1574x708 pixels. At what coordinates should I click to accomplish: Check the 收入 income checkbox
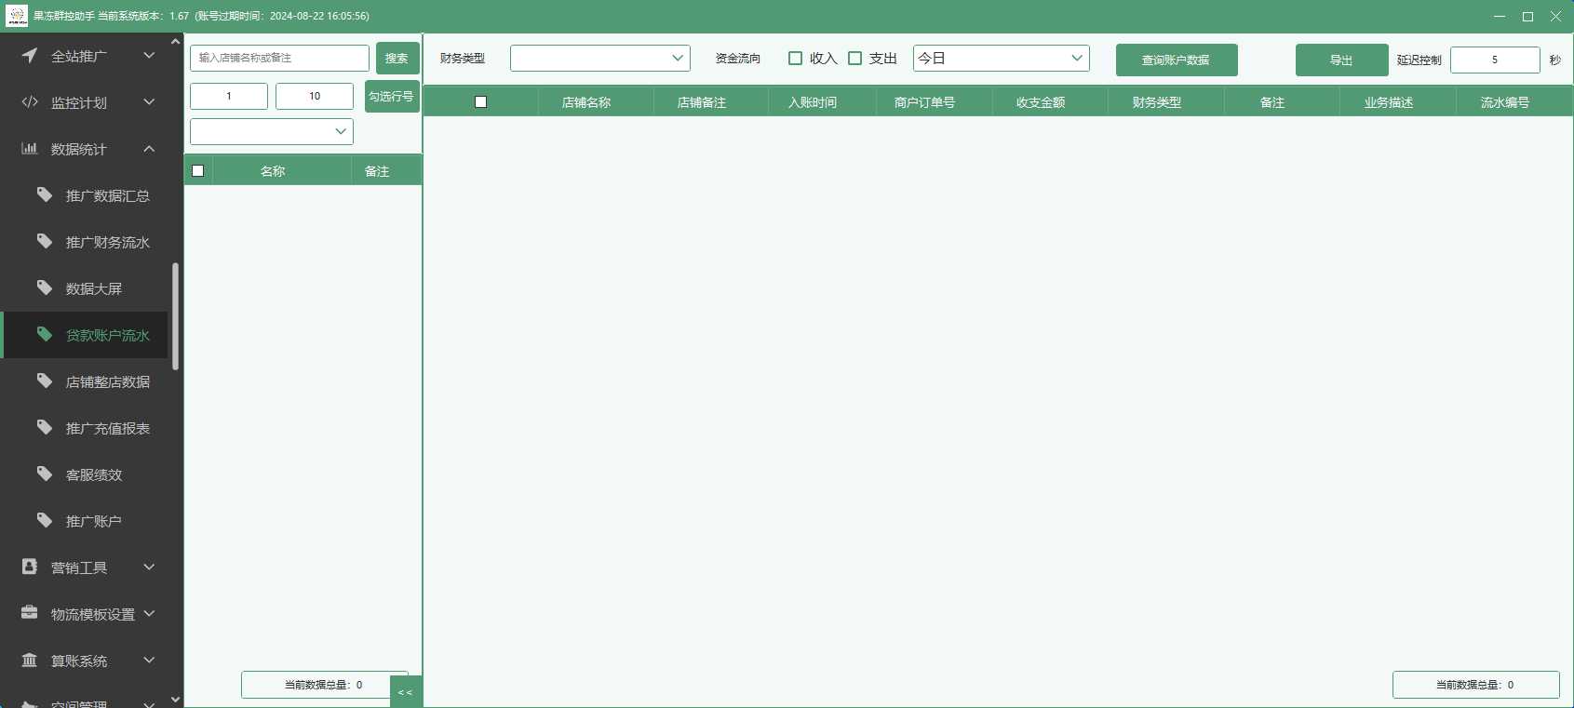795,58
